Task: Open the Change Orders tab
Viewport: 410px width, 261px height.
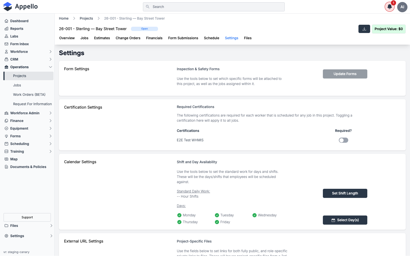Action: click(128, 38)
